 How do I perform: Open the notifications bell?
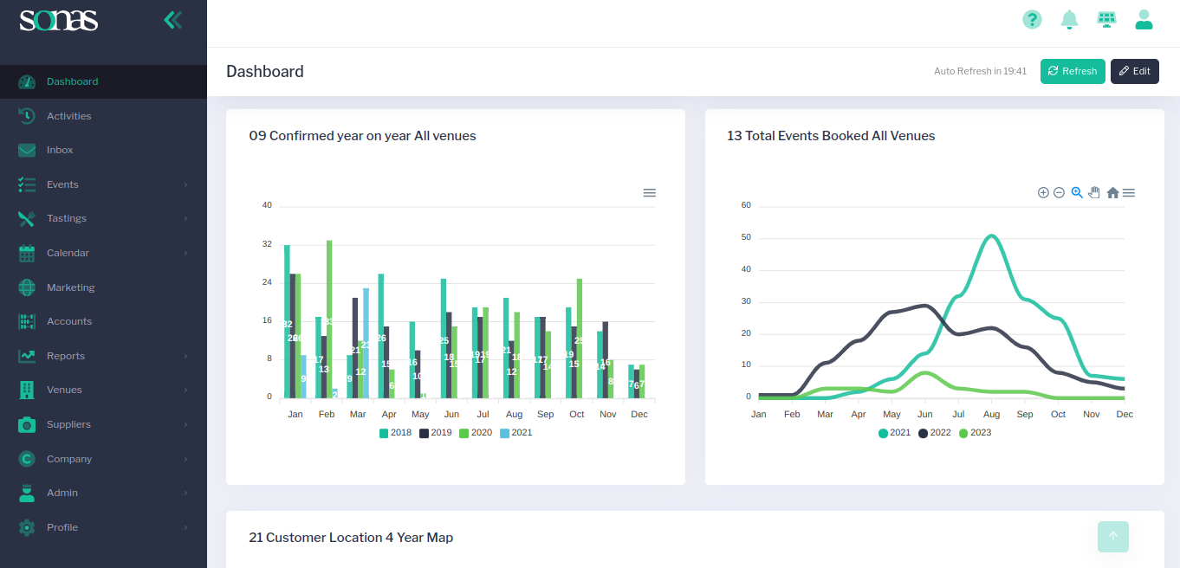pos(1069,19)
